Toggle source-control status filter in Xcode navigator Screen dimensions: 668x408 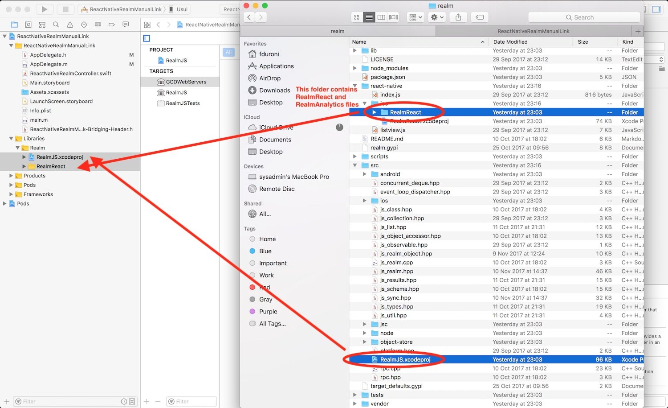click(x=132, y=401)
